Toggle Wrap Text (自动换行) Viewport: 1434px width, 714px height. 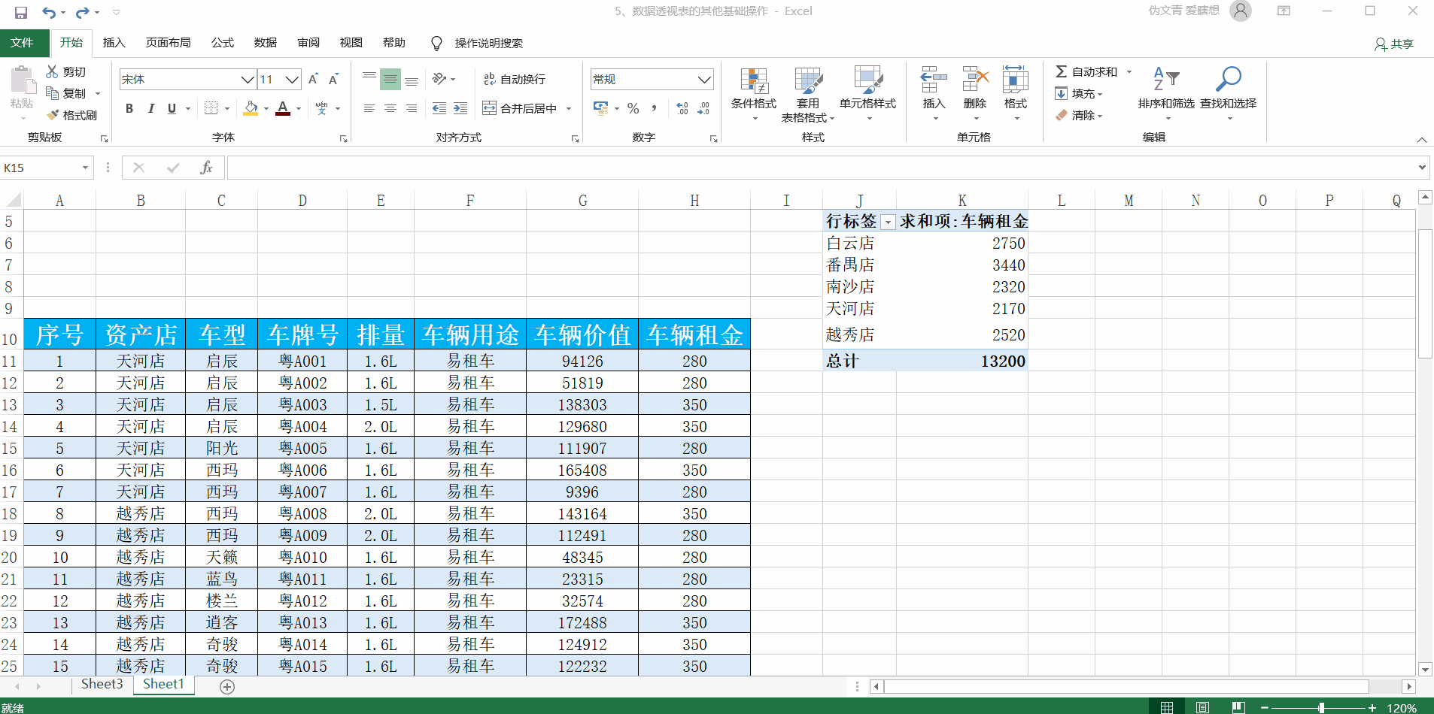515,79
